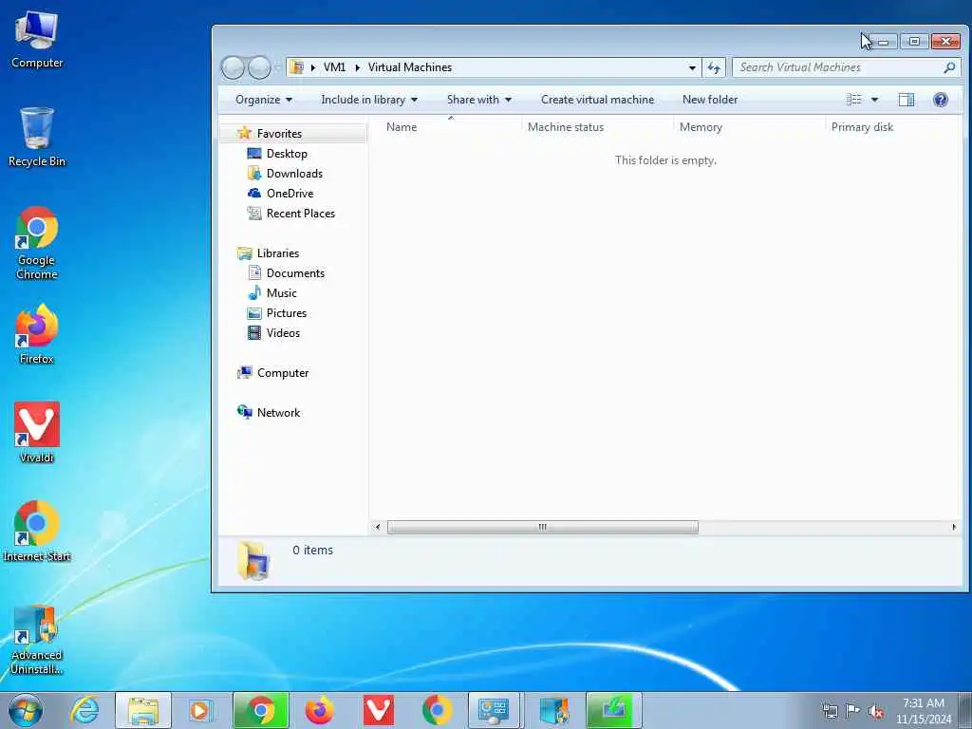The height and width of the screenshot is (729, 972).
Task: Open Computer desktop icon
Action: click(37, 40)
